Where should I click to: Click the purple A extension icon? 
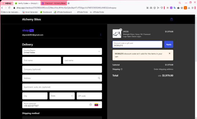coord(171,8)
